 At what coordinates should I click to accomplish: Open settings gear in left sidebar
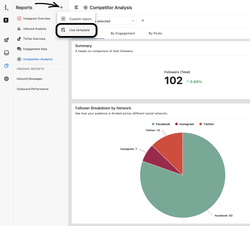[6, 79]
